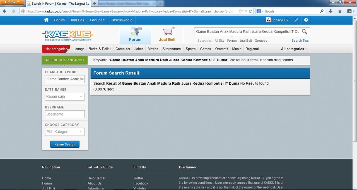Open the Games category
The image size is (357, 190).
pos(206,49)
